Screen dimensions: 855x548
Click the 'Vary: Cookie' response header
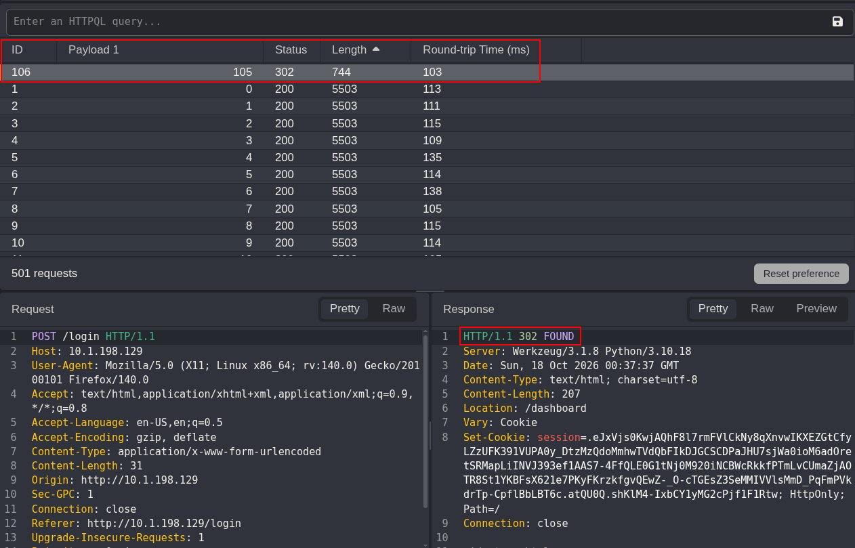(500, 423)
